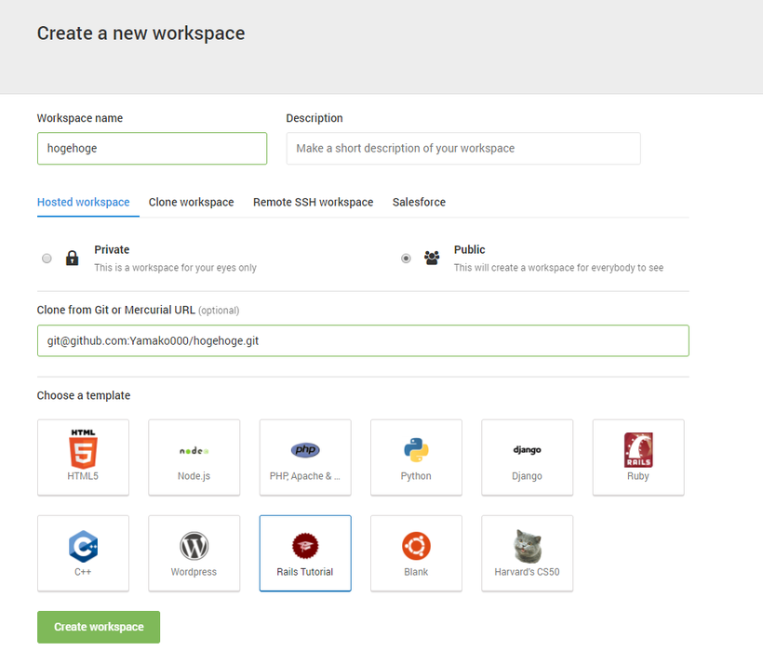Switch to the Salesforce tab

(419, 202)
